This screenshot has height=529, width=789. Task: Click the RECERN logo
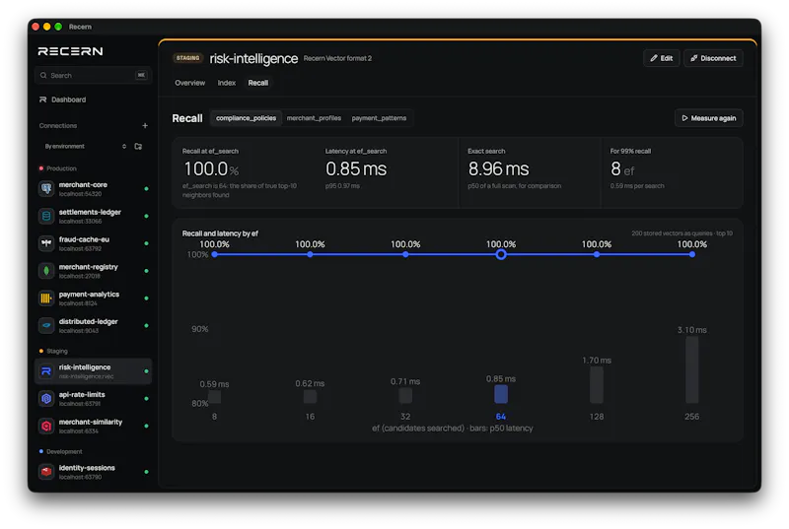(x=70, y=51)
